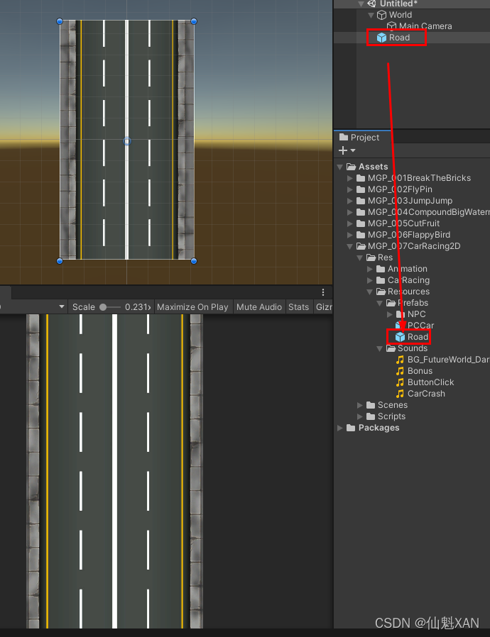This screenshot has height=637, width=490.
Task: Click the World GameObject cube icon
Action: [381, 15]
